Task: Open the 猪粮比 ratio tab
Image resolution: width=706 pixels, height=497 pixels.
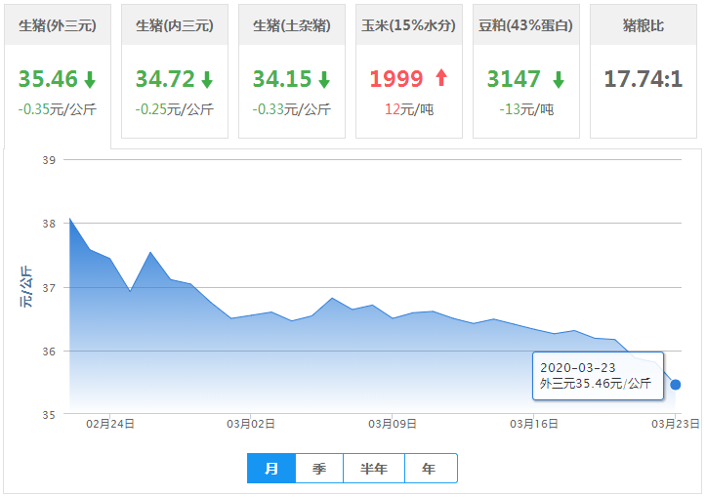Action: (x=643, y=25)
